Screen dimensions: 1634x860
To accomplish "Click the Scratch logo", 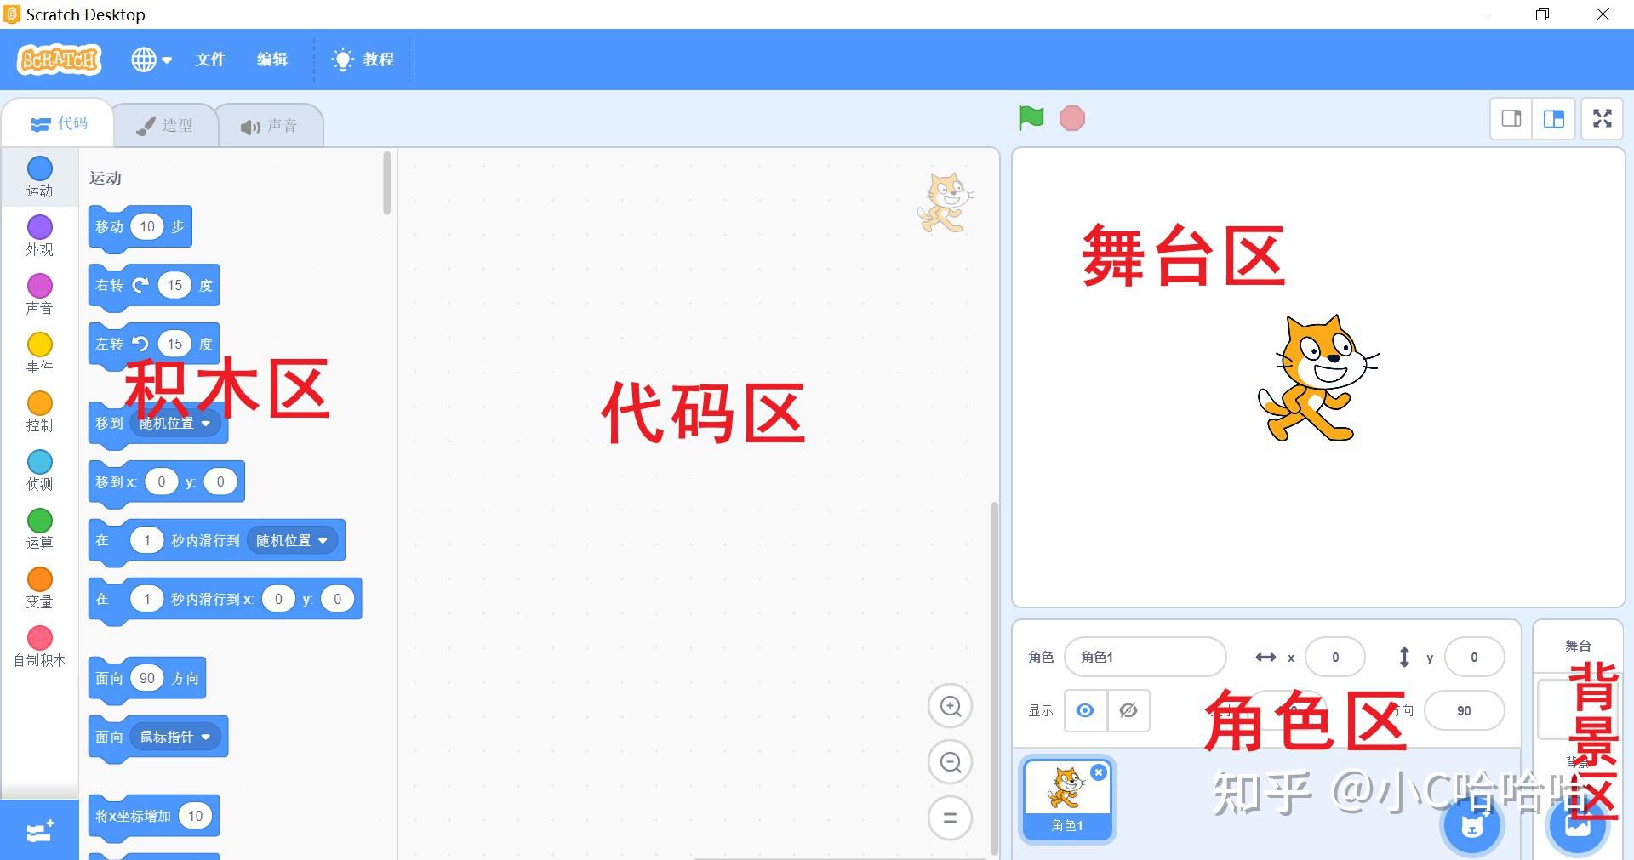I will click(59, 59).
